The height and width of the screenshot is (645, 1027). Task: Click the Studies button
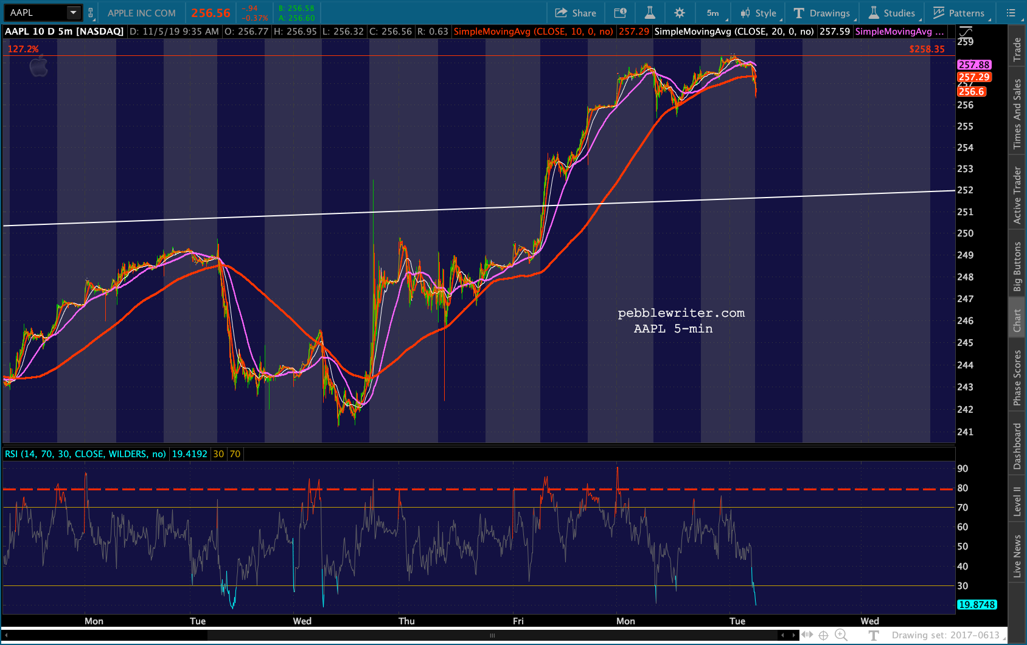coord(891,13)
